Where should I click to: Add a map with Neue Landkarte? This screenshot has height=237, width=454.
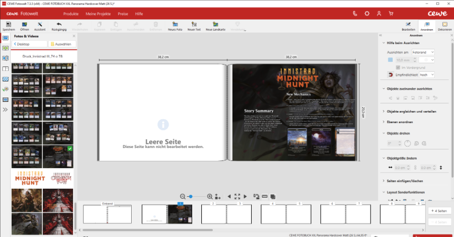(215, 25)
